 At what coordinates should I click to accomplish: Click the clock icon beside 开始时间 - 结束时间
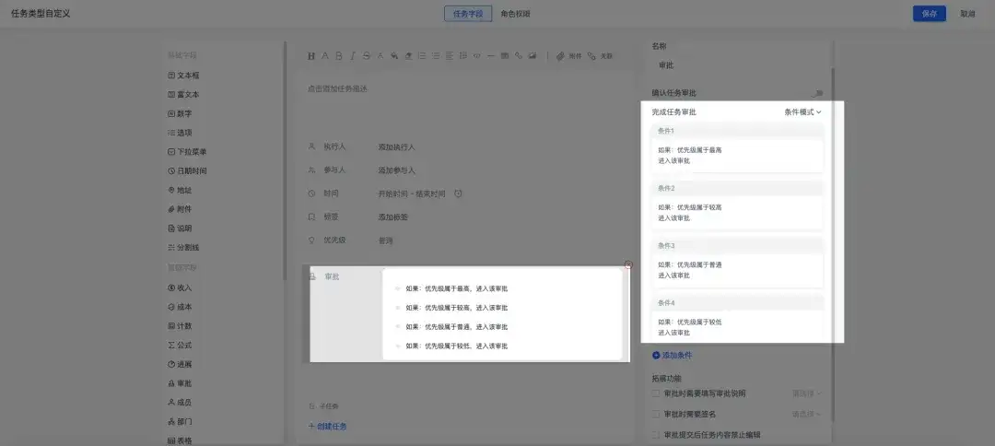458,194
